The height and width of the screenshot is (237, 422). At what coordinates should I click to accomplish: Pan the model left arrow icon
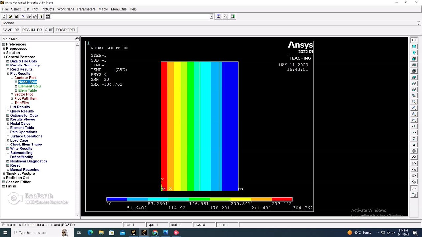pyautogui.click(x=414, y=126)
